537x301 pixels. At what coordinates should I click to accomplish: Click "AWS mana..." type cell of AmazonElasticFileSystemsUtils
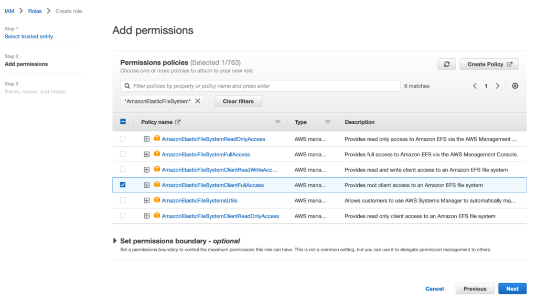coord(310,201)
